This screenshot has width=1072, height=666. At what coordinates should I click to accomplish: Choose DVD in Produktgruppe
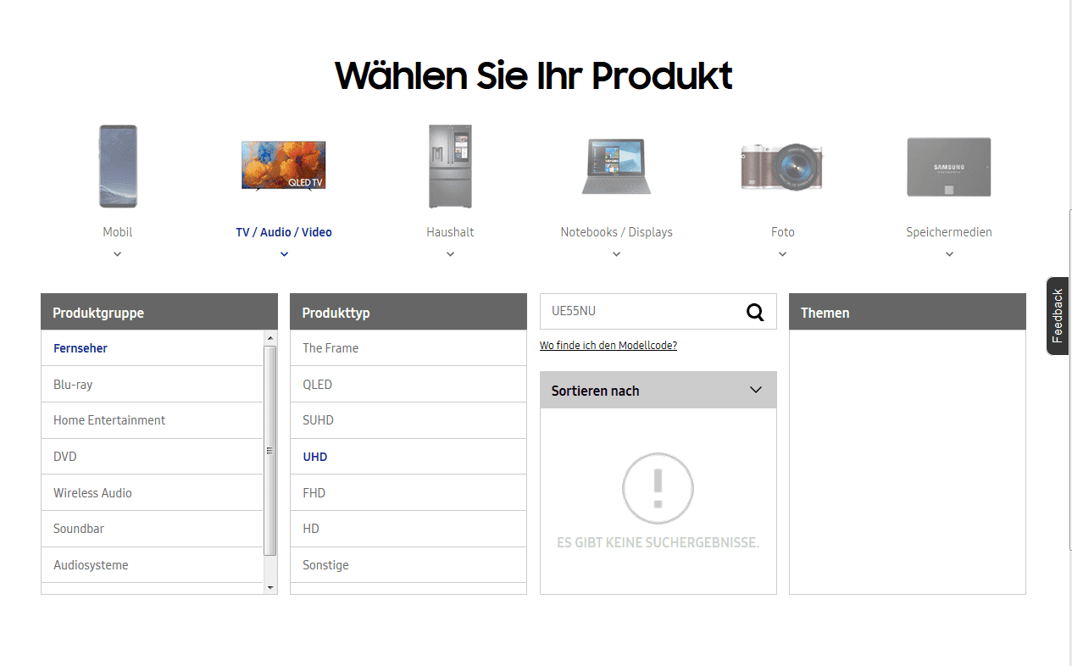click(153, 457)
